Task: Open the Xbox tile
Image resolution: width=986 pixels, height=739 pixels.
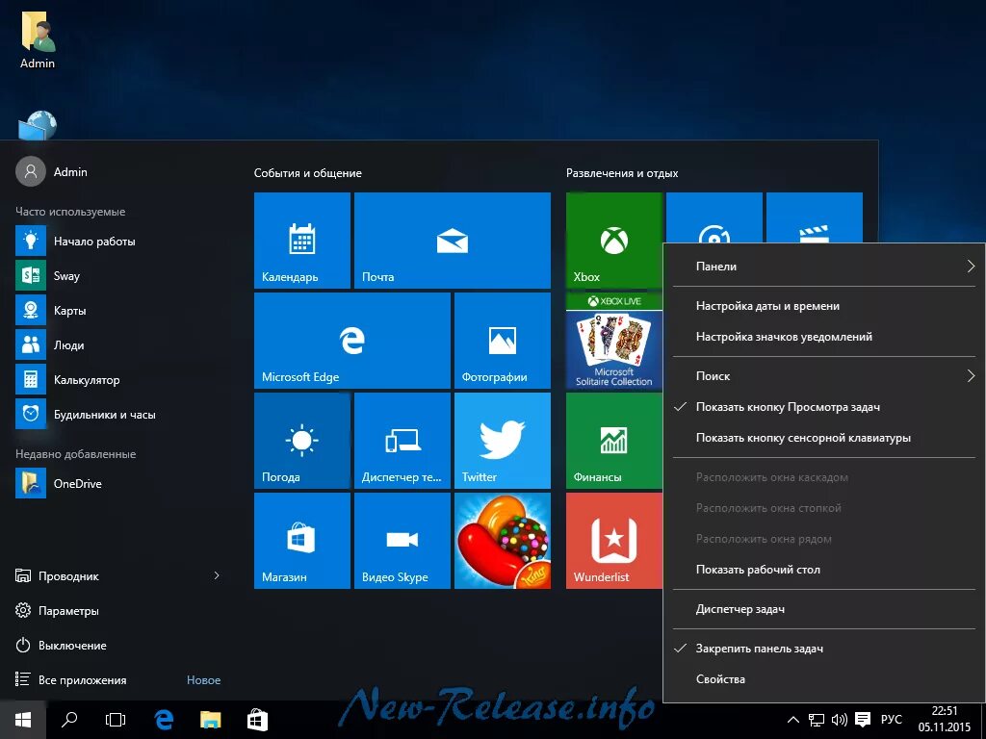Action: tap(613, 241)
